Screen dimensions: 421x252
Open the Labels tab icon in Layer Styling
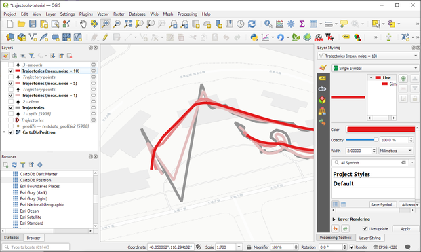(322, 78)
